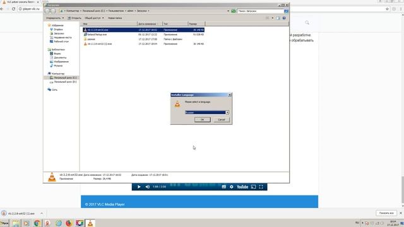Open the Explorer folder taskbar icon
Screen dimensions: 404x227
(16, 223)
